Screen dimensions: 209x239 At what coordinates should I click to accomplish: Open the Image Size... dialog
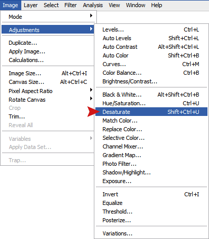48,73
